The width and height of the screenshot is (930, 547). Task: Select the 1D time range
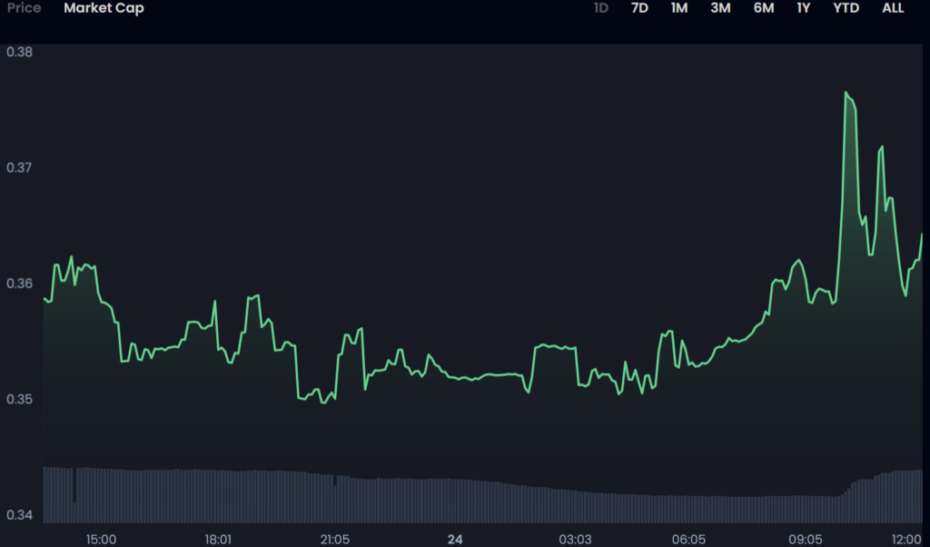(x=601, y=8)
